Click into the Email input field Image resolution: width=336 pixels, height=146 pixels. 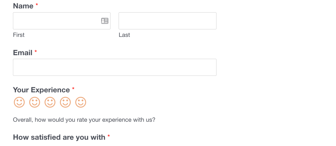tap(115, 67)
